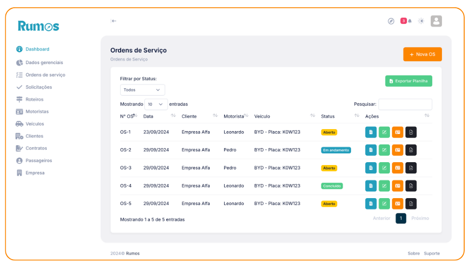Go to Veículos in the sidebar
The height and width of the screenshot is (269, 474).
click(35, 124)
